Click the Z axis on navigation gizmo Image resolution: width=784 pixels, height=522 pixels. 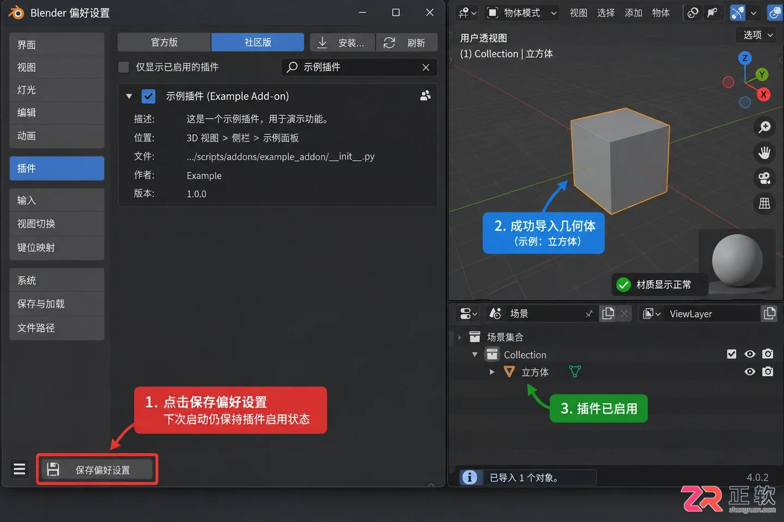745,58
